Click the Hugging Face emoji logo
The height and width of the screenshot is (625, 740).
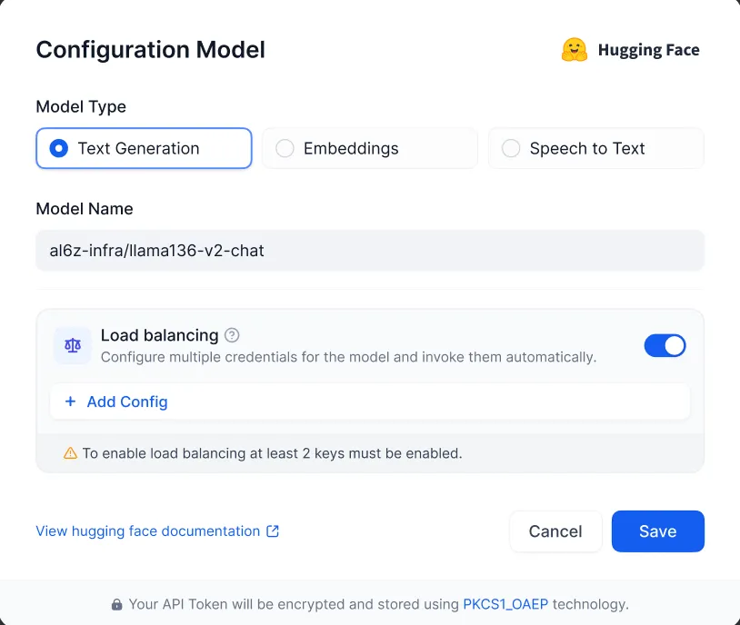[x=575, y=50]
